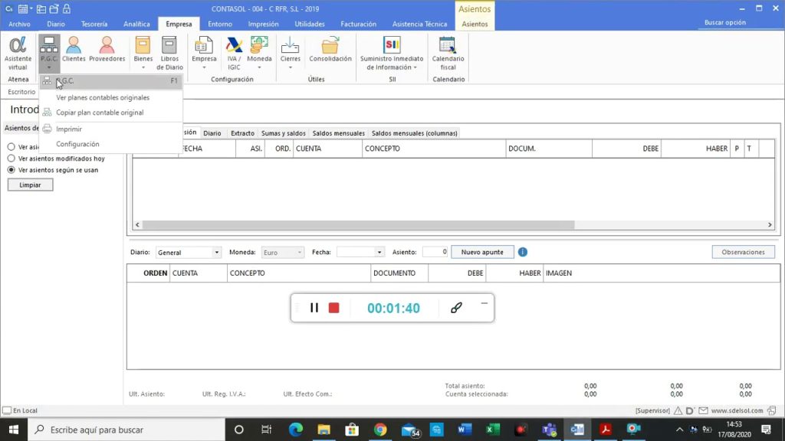Click the scroll right arrow in grid

point(770,224)
